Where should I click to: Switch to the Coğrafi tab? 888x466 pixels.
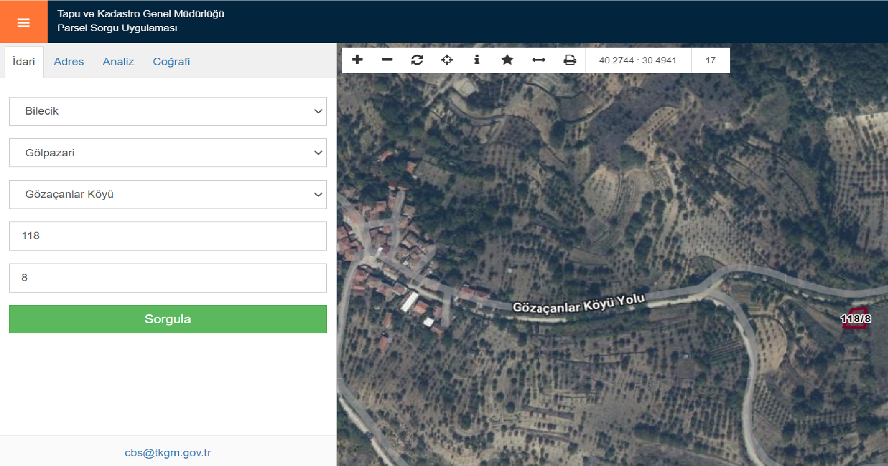[172, 62]
